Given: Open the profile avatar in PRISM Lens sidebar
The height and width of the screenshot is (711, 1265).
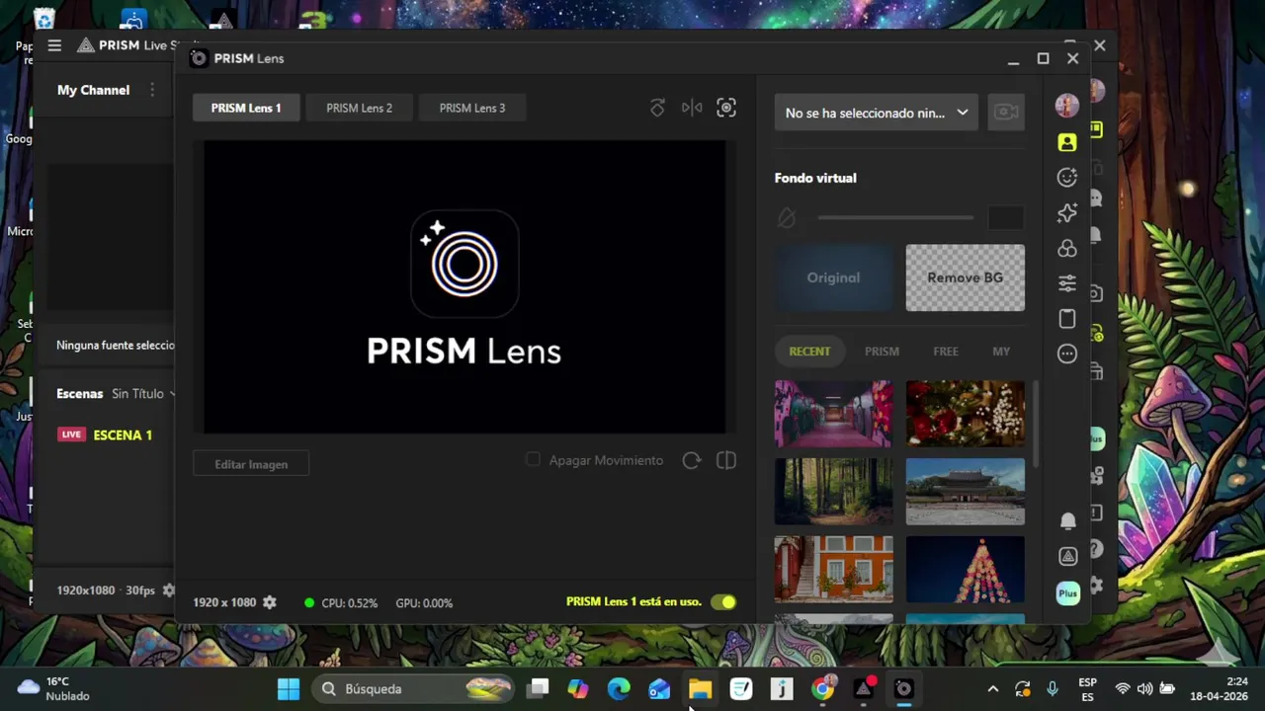Looking at the screenshot, I should (1066, 107).
